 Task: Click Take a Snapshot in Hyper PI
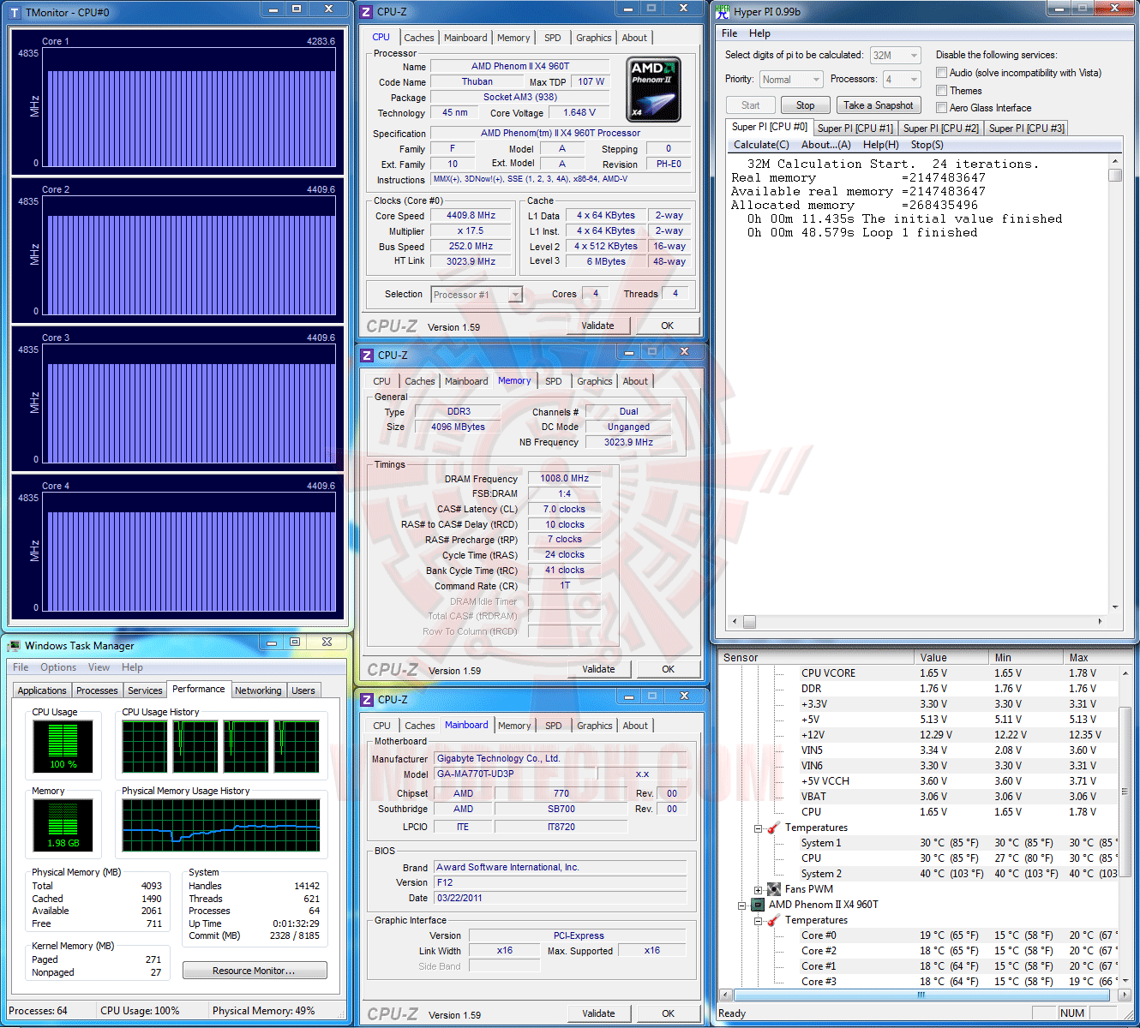click(x=879, y=105)
